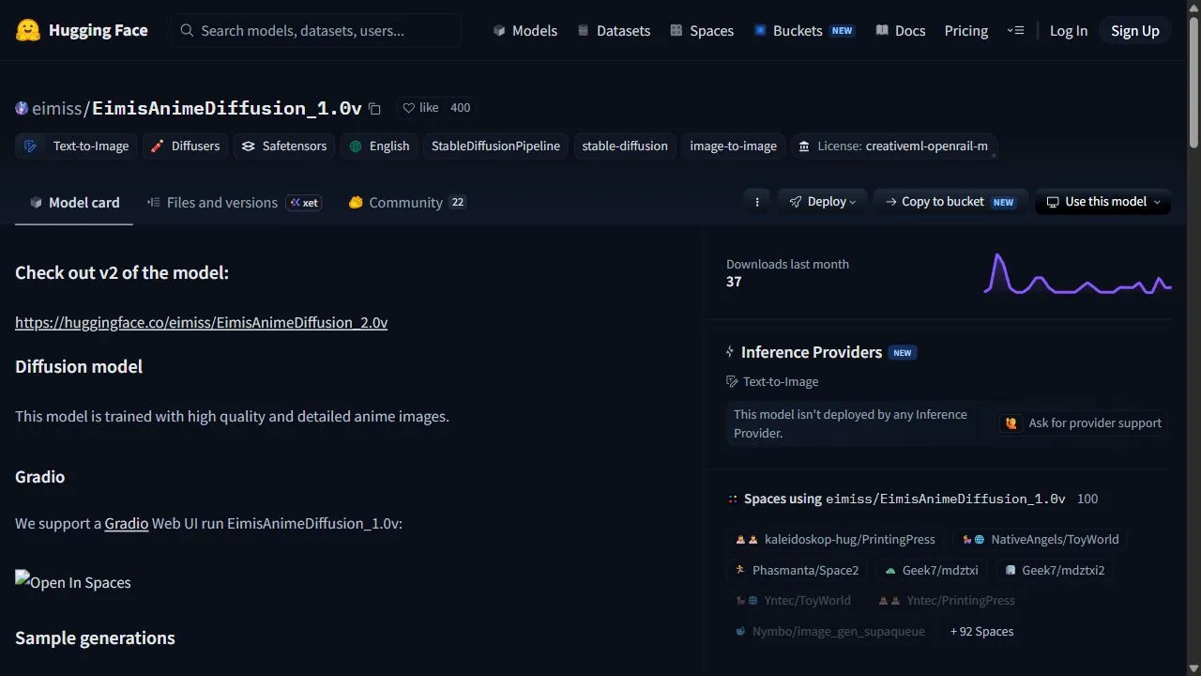The height and width of the screenshot is (676, 1201).
Task: Open the Community tab
Action: (x=406, y=203)
